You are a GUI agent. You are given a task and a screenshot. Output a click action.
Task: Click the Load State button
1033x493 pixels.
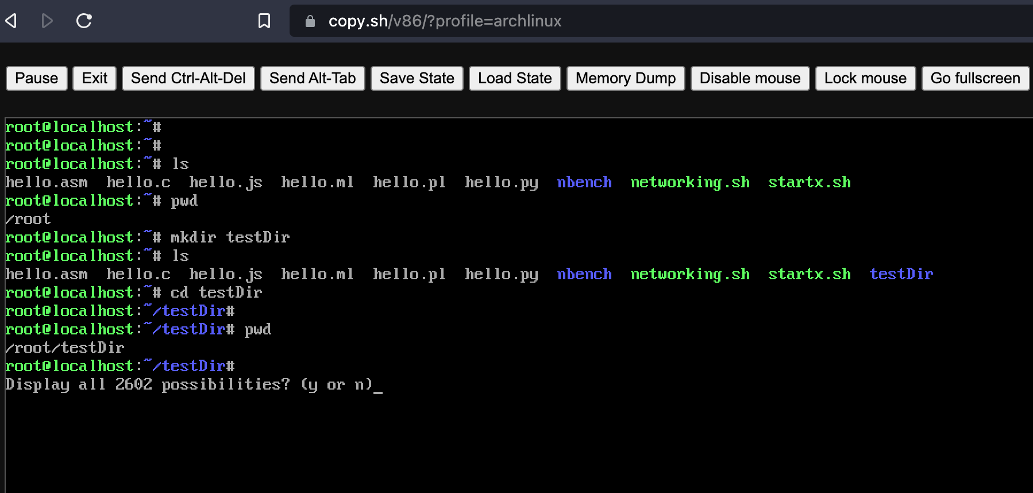pos(515,78)
